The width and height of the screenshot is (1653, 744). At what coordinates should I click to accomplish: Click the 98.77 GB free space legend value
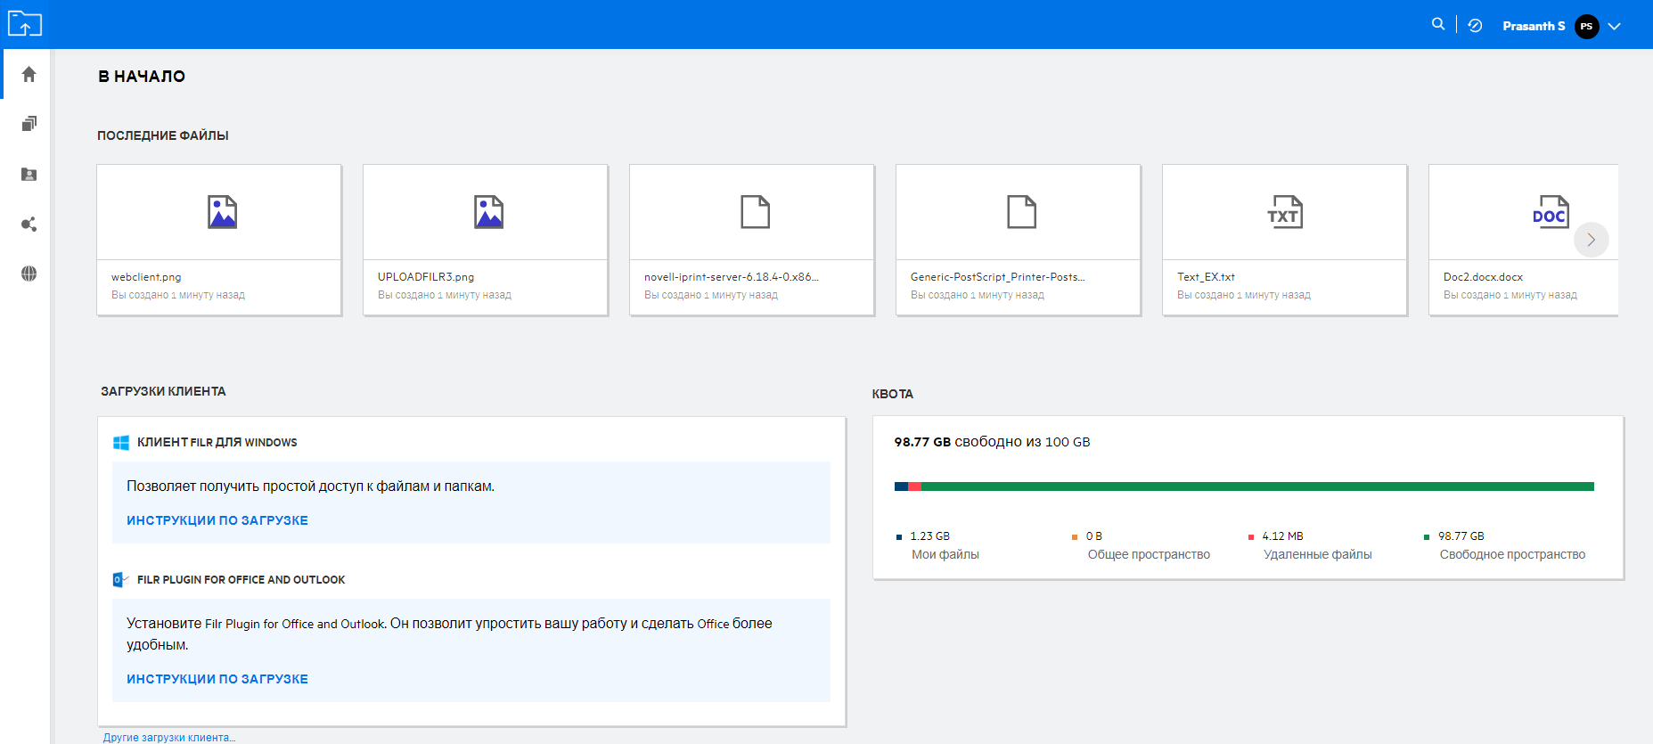click(x=1461, y=536)
